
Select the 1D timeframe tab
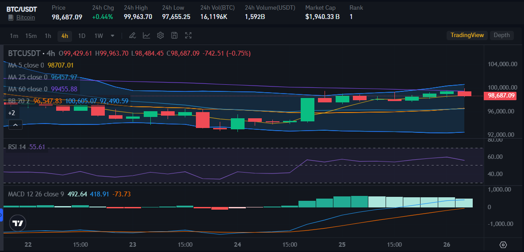tap(82, 36)
